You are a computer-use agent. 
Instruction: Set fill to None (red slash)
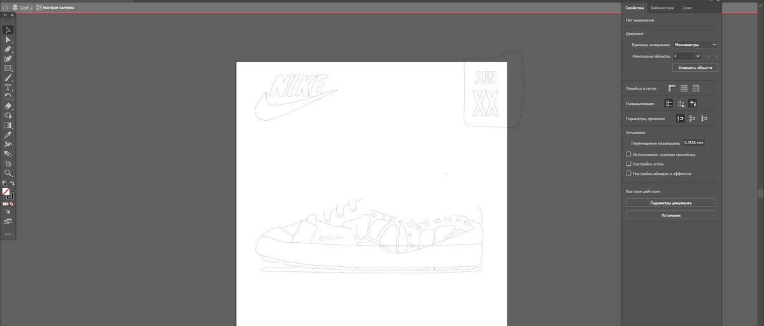click(x=12, y=204)
